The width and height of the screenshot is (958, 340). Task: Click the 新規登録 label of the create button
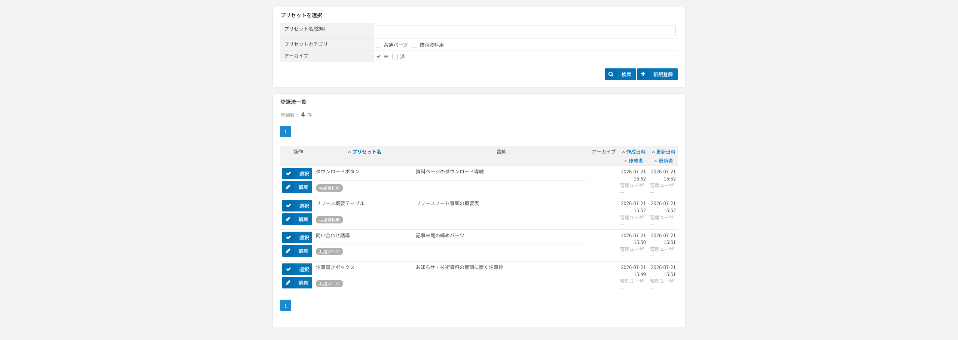[663, 74]
